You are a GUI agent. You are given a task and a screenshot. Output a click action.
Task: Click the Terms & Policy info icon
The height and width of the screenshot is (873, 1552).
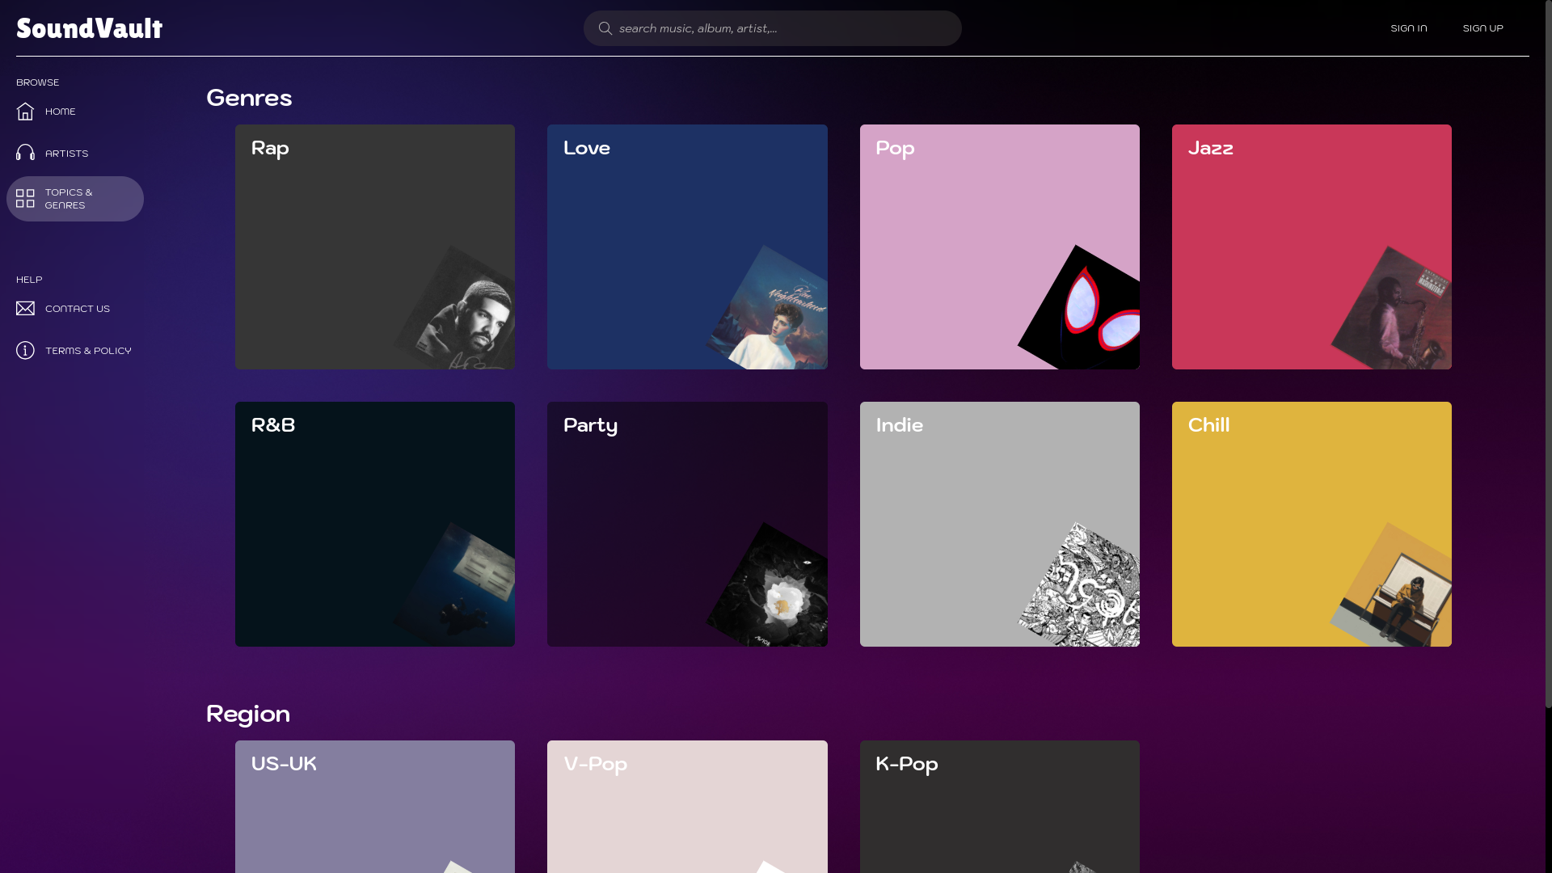click(x=25, y=351)
